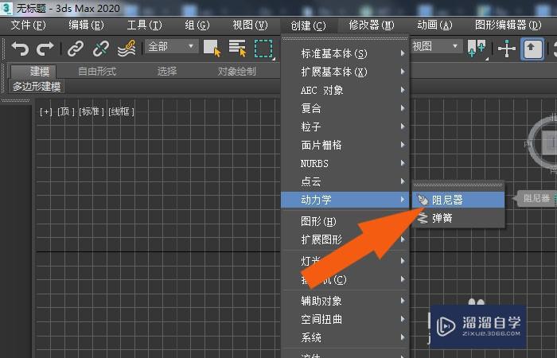Open the 工具(T) menu
Image resolution: width=557 pixels, height=358 pixels.
click(144, 25)
